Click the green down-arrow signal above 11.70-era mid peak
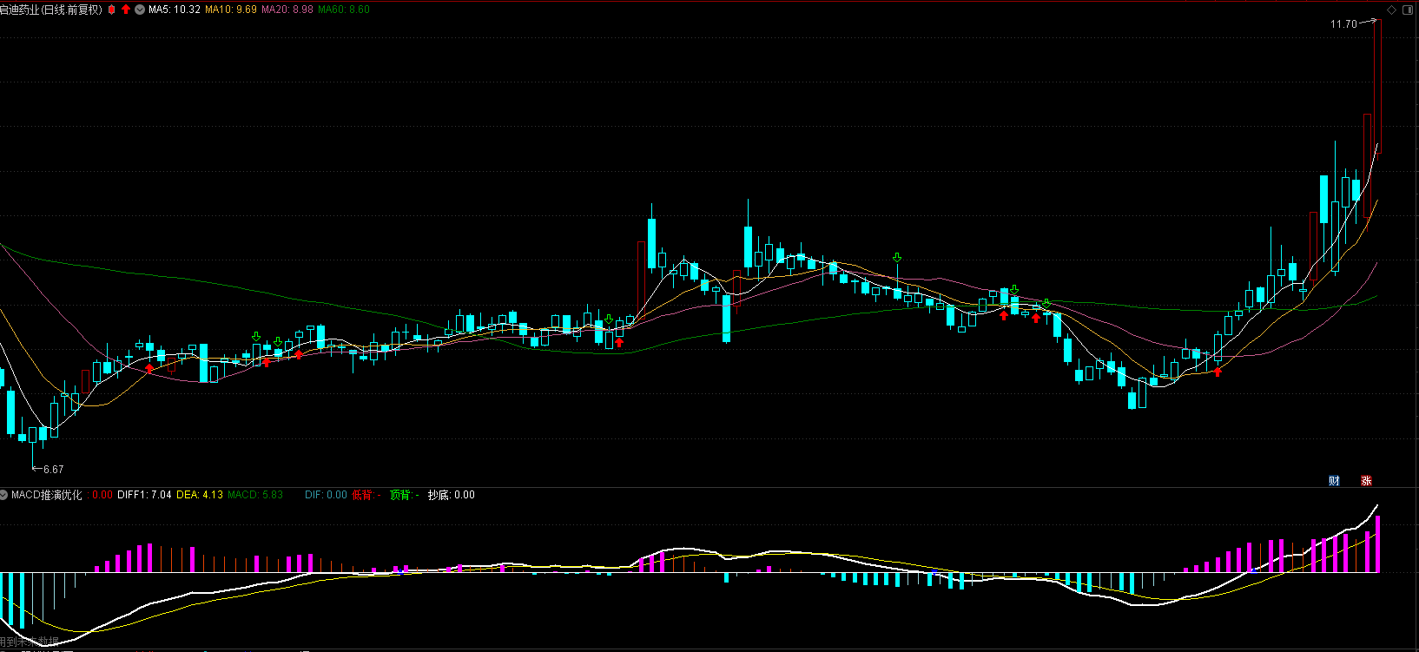This screenshot has width=1419, height=652. click(897, 258)
